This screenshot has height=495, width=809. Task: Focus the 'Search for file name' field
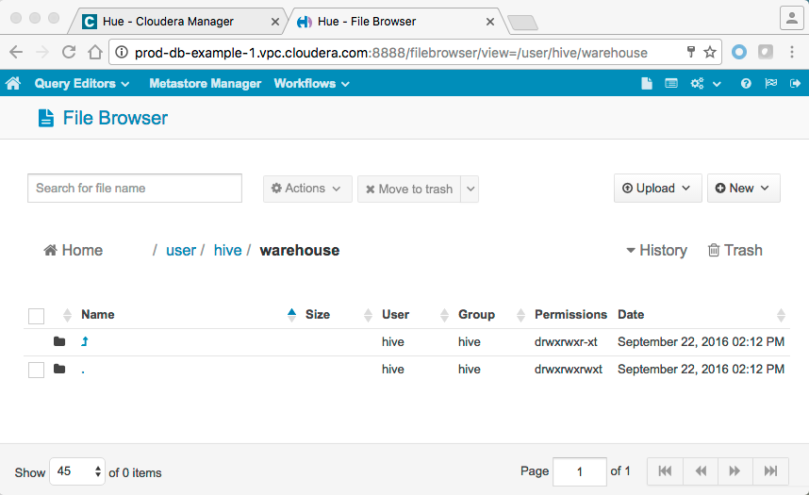135,189
